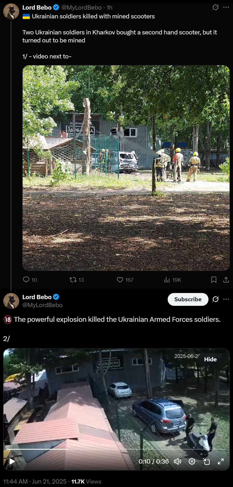Bookmark the first tweet
The height and width of the screenshot is (487, 233).
coord(214,280)
